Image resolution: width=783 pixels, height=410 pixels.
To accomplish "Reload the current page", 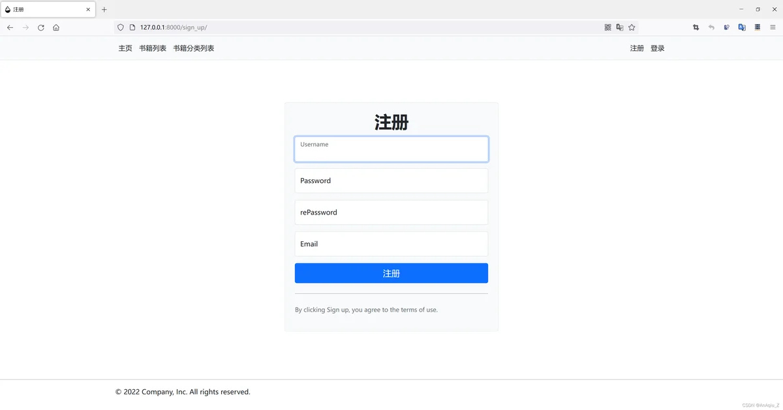I will (41, 27).
